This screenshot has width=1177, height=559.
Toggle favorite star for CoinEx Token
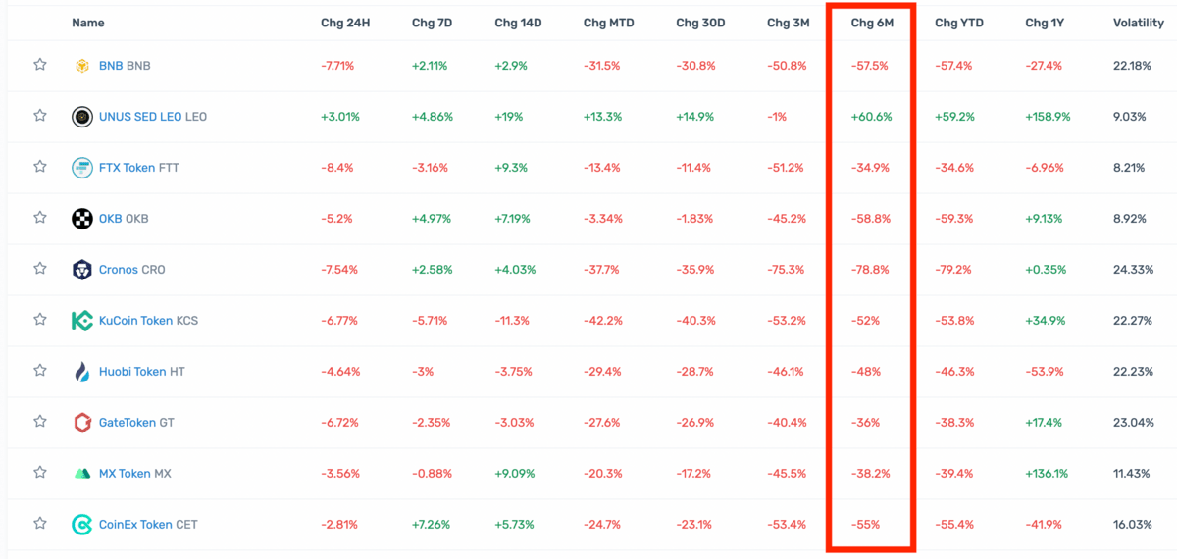tap(40, 524)
